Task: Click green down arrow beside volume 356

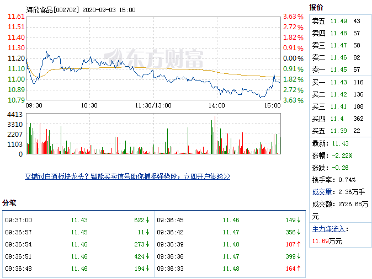Action: 300,232
